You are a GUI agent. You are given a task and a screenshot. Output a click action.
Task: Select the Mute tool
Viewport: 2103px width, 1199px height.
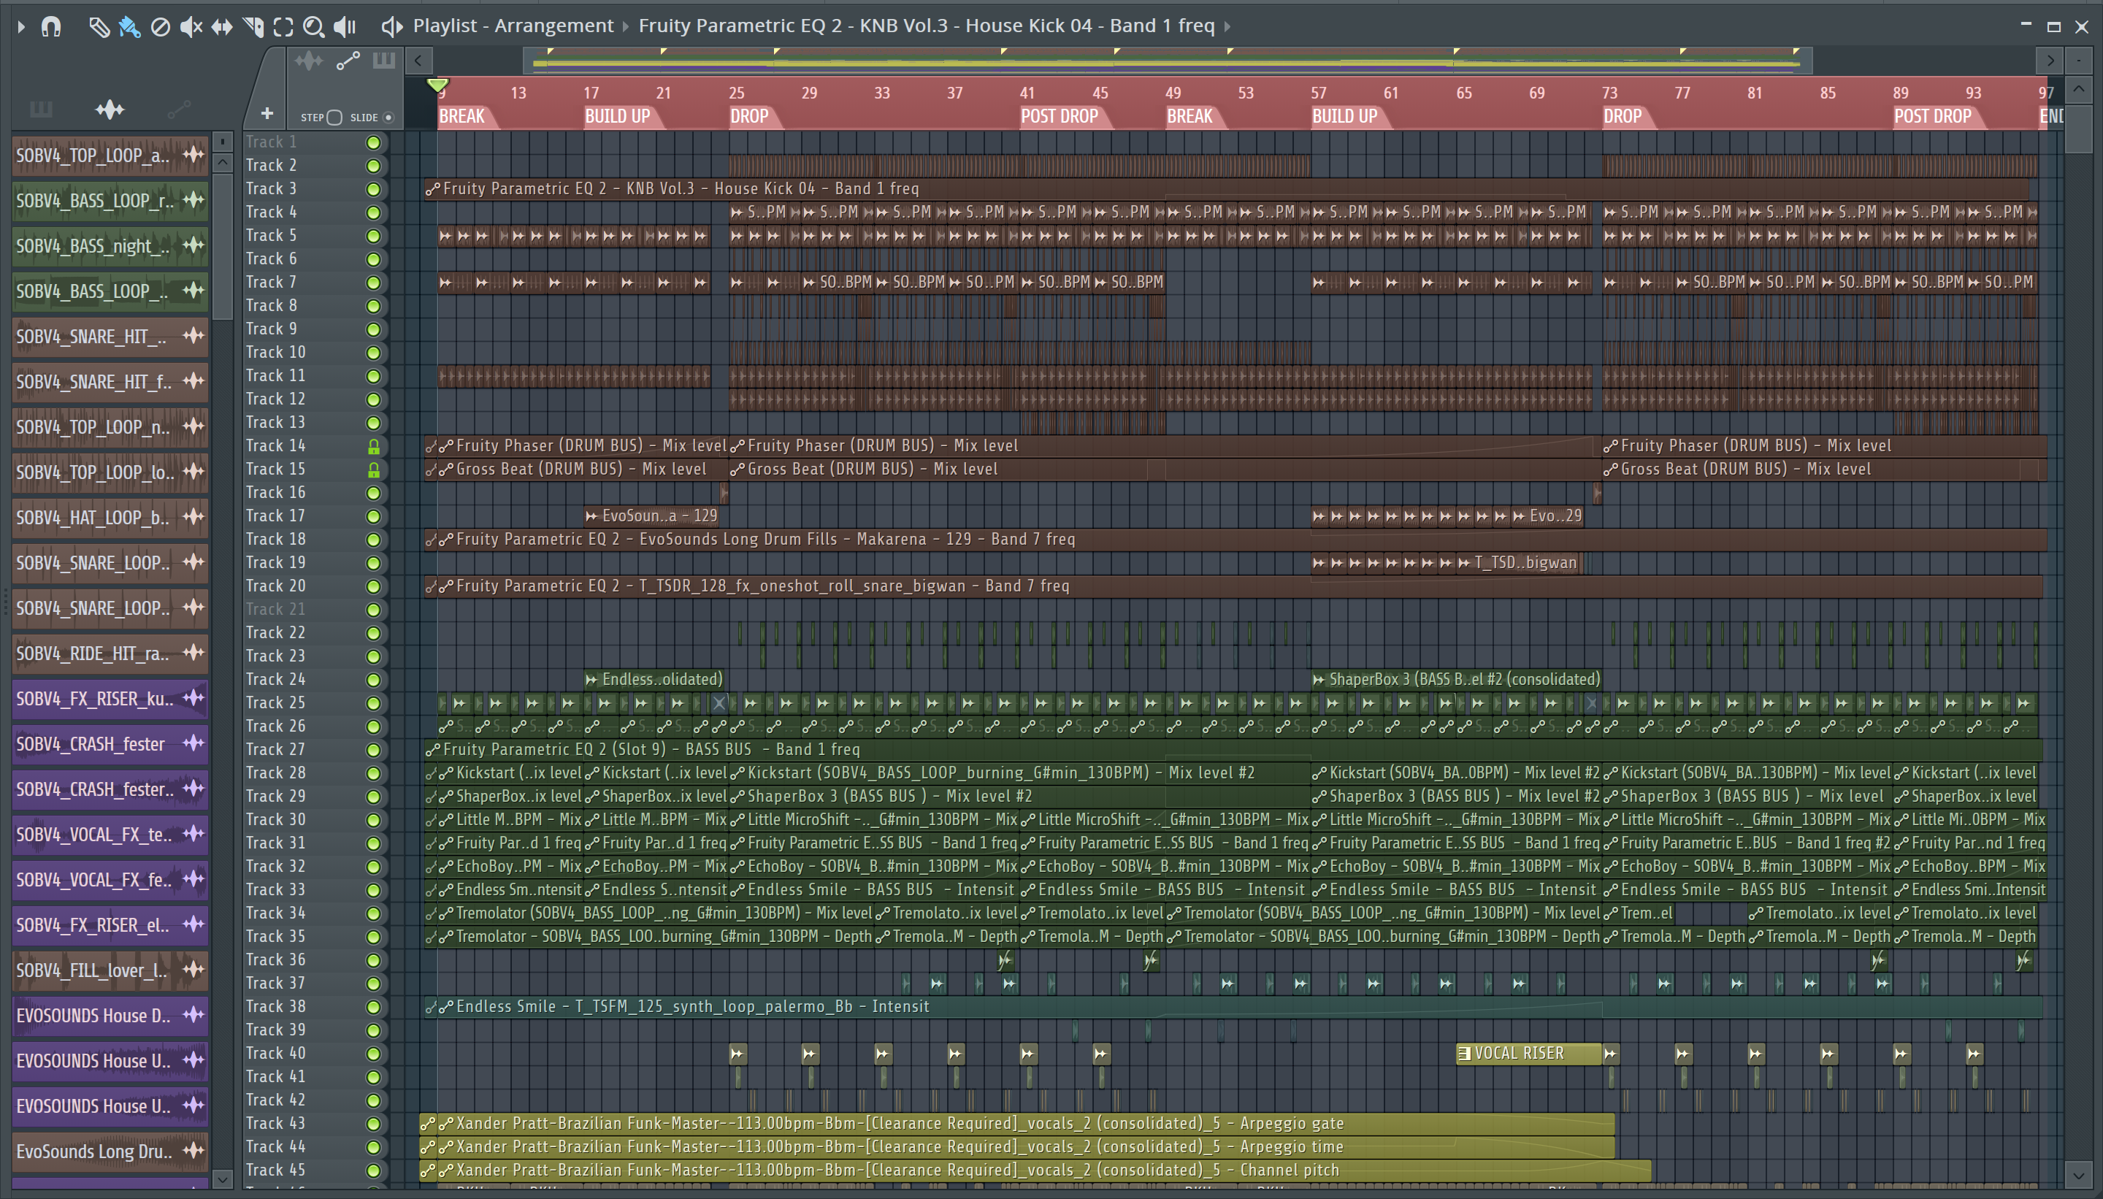click(x=191, y=26)
